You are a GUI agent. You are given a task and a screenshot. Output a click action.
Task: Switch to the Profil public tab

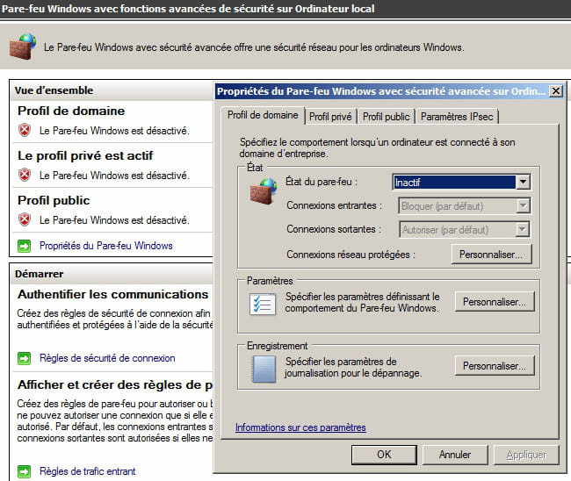point(386,117)
